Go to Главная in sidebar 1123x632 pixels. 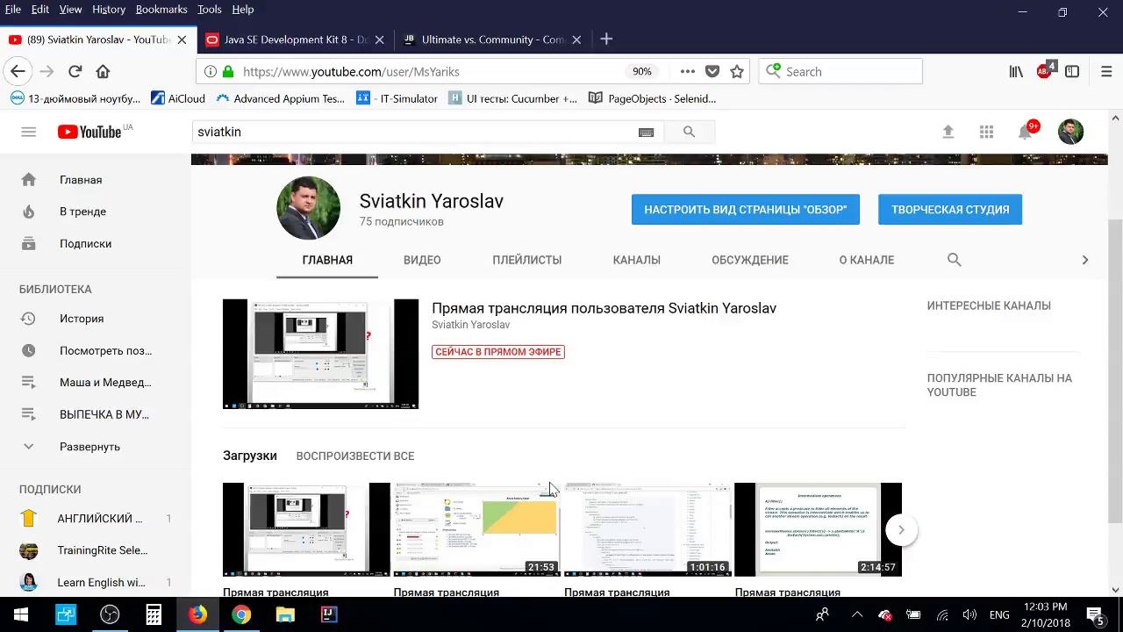[81, 180]
